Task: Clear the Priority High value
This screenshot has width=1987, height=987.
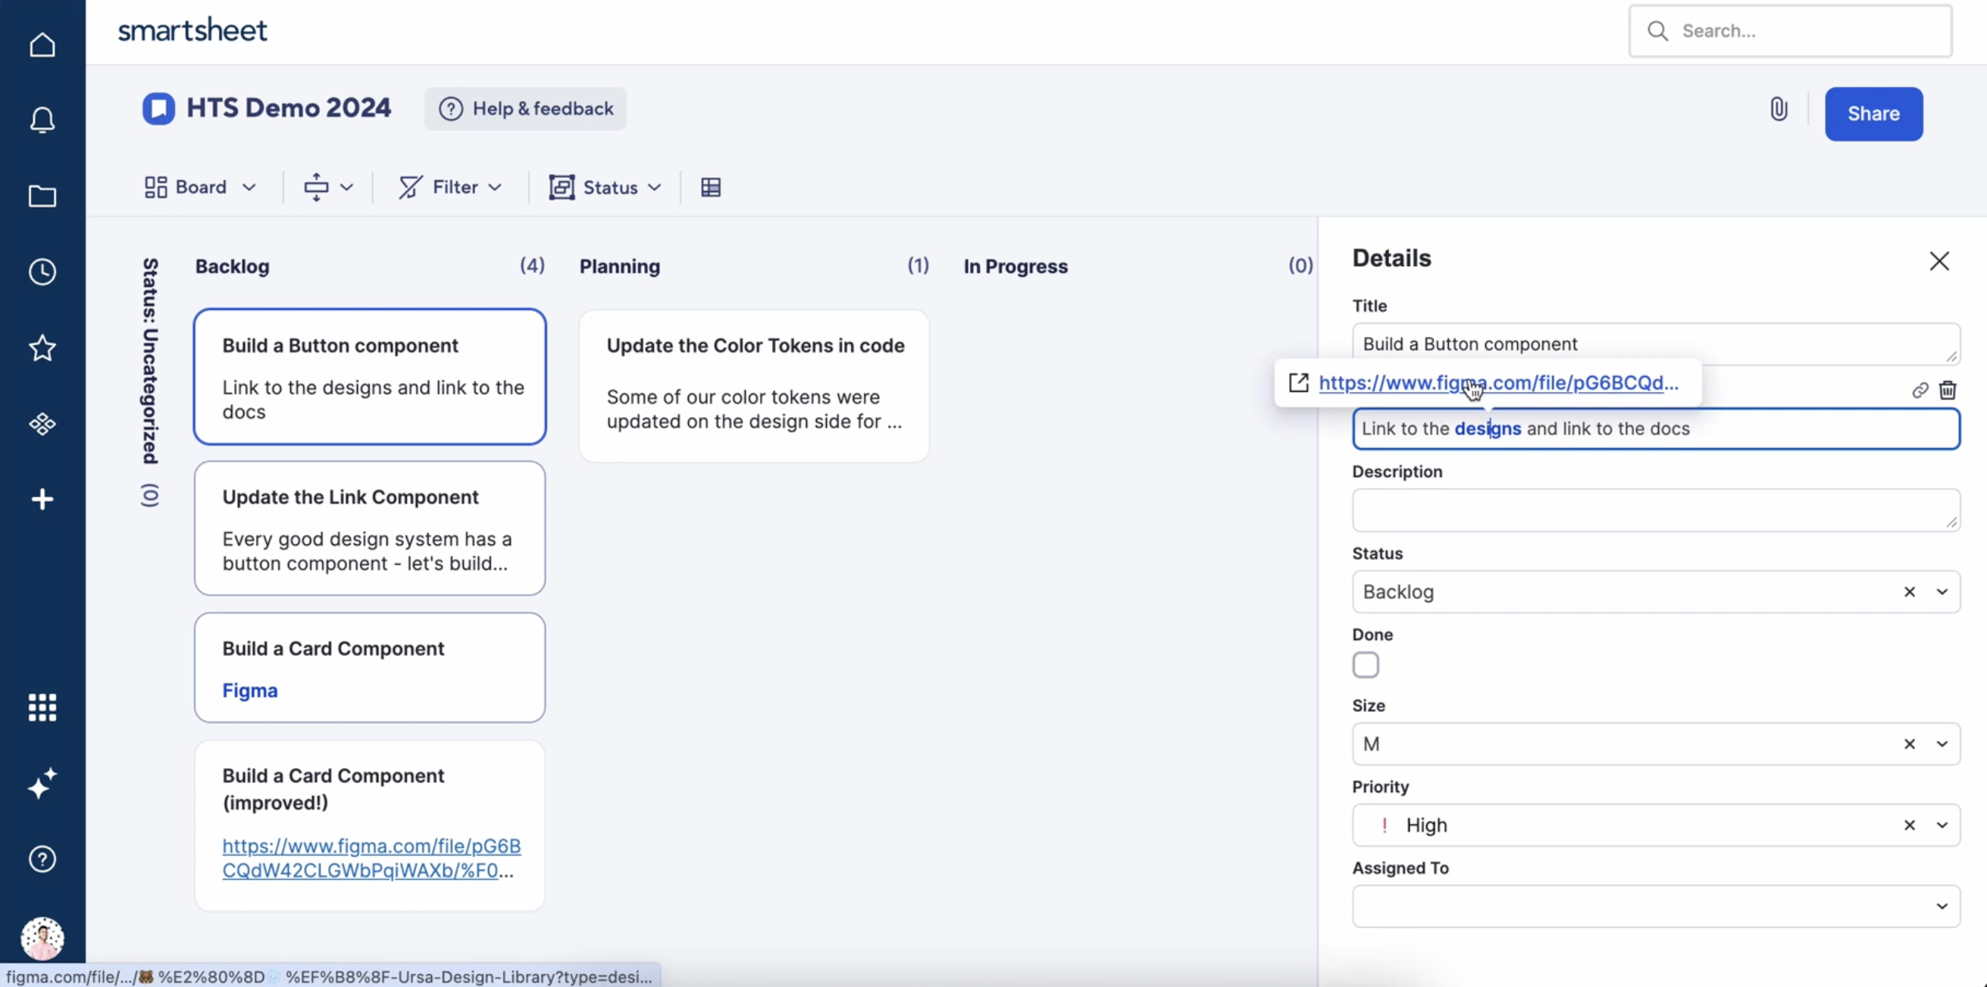Action: tap(1909, 825)
